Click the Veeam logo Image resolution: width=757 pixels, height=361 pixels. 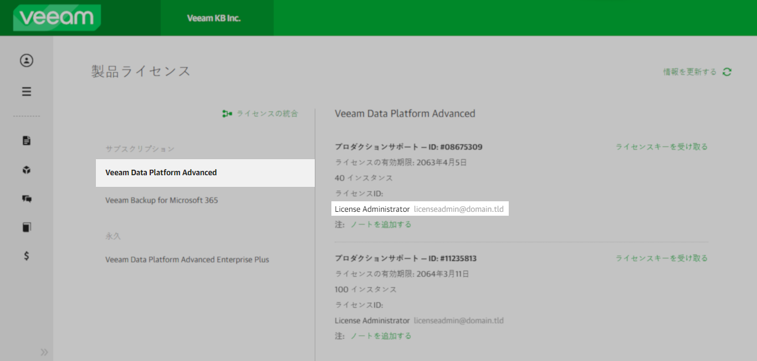(57, 17)
